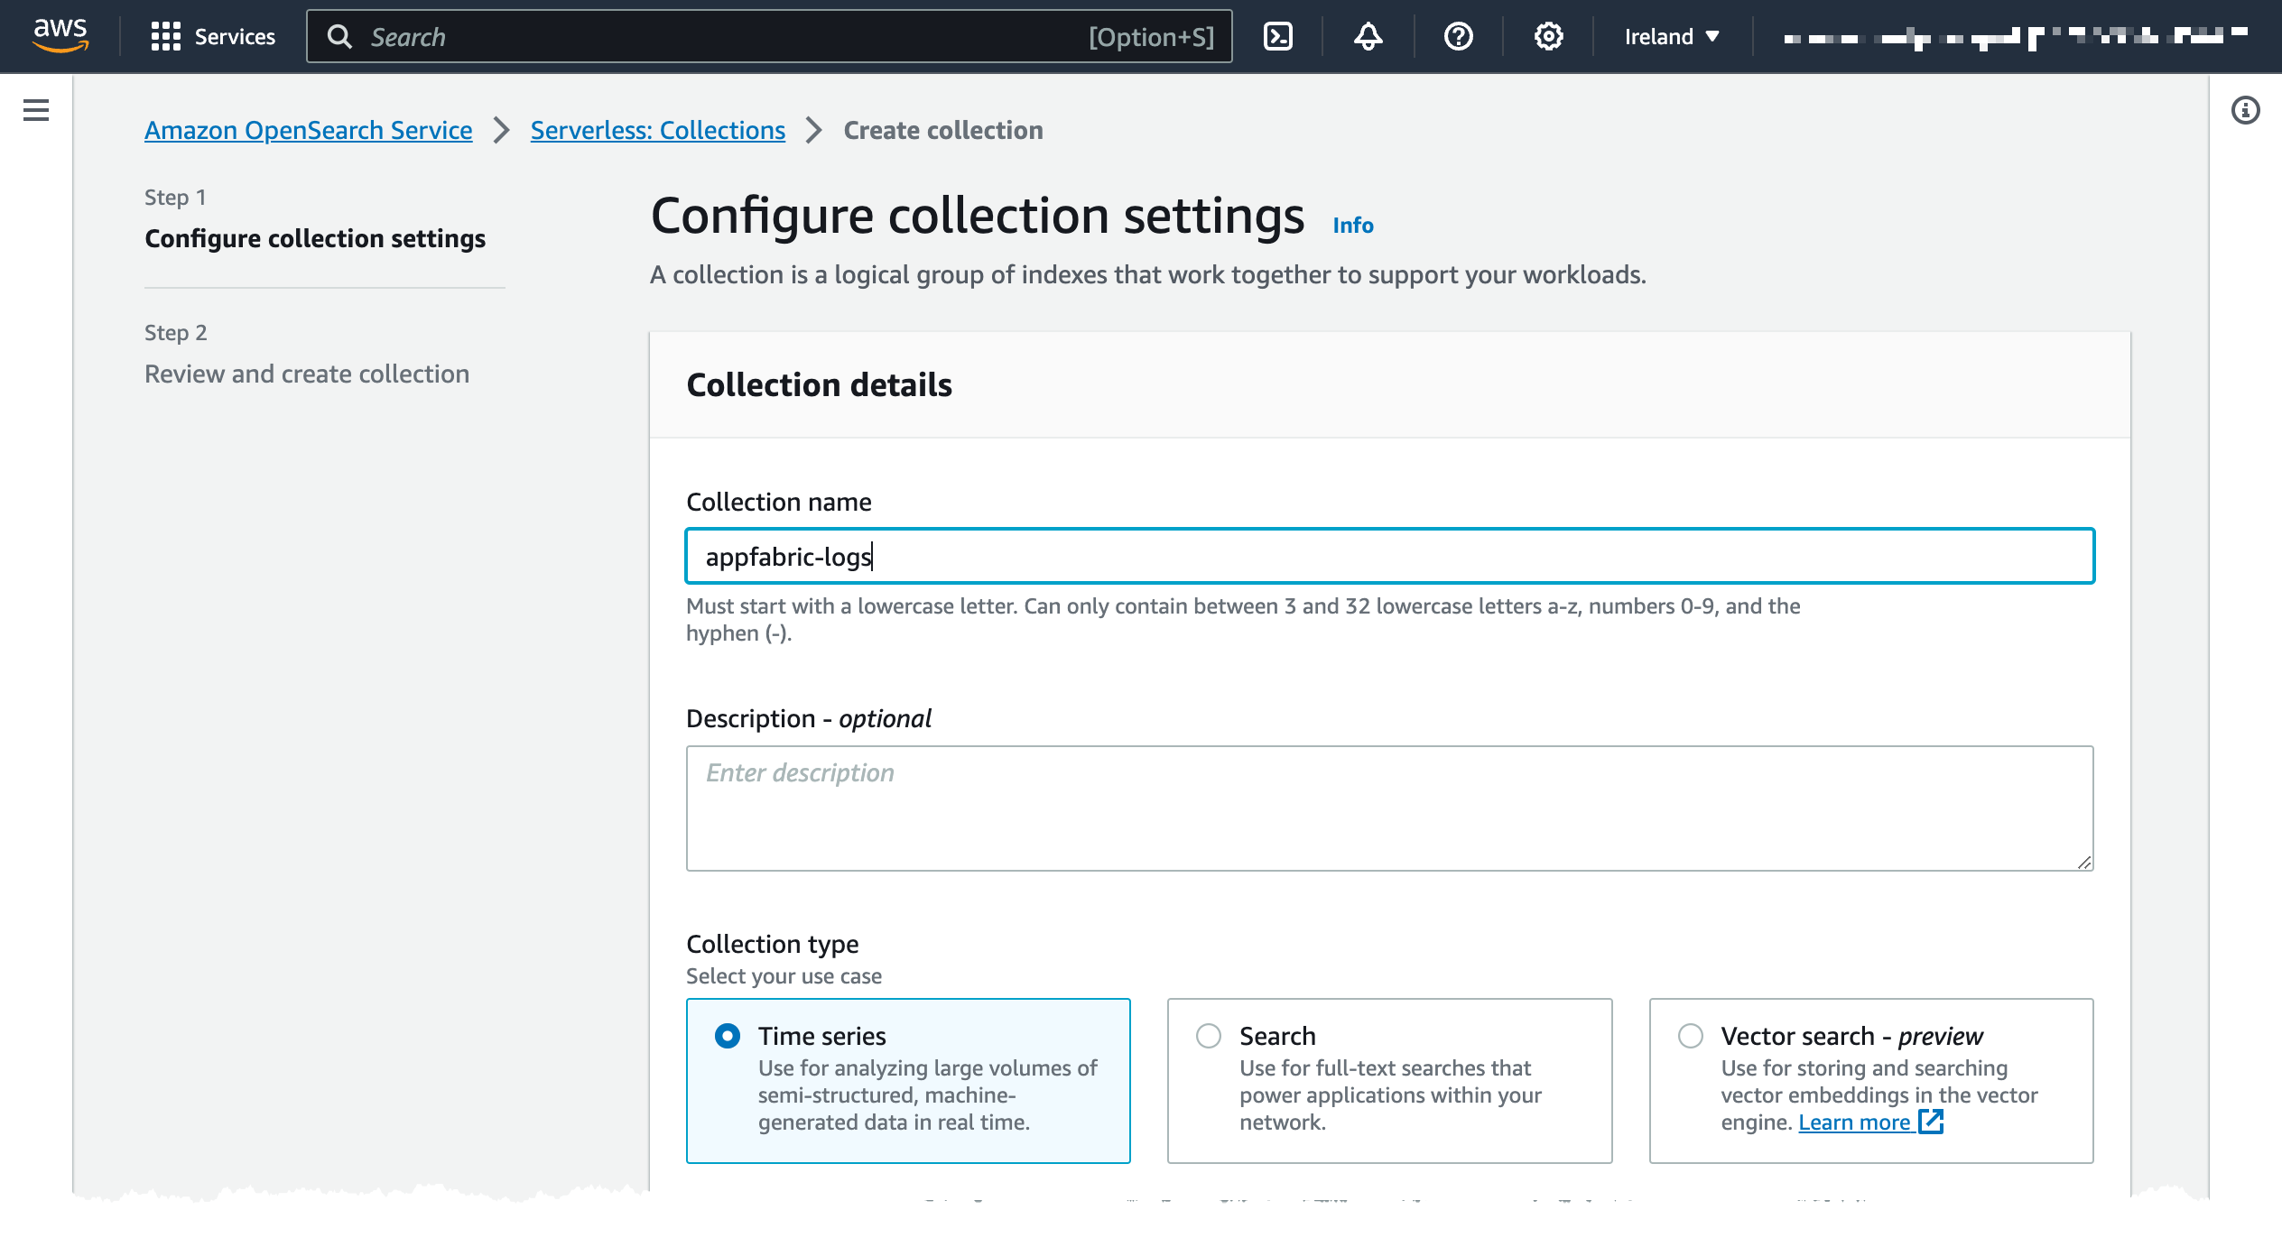Focus the Enter description text area

pos(1388,808)
